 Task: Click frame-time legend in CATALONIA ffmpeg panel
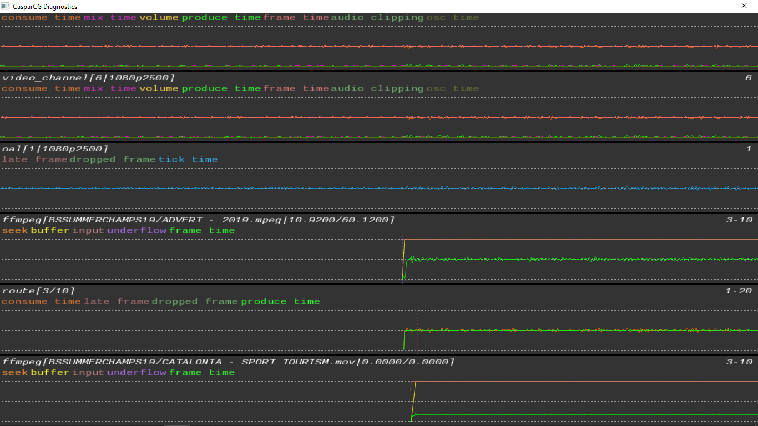pyautogui.click(x=203, y=373)
